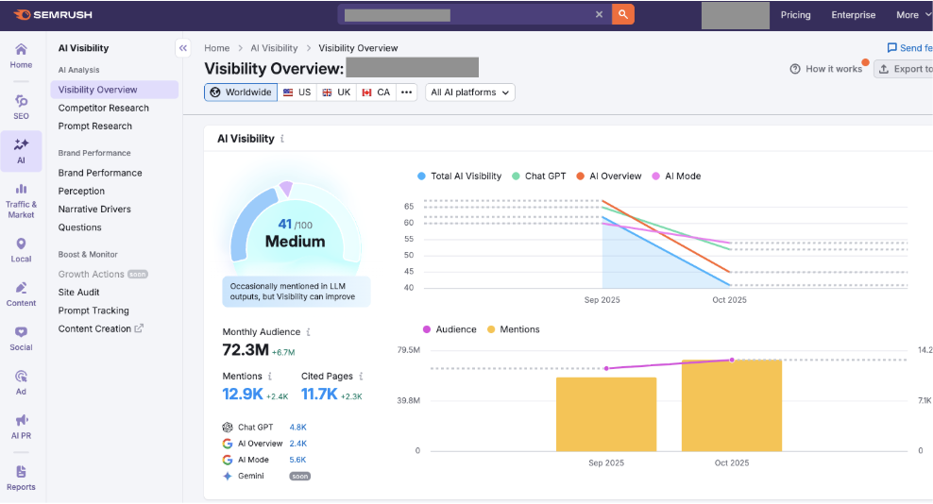Toggle the AI Overview legend series

pos(608,176)
